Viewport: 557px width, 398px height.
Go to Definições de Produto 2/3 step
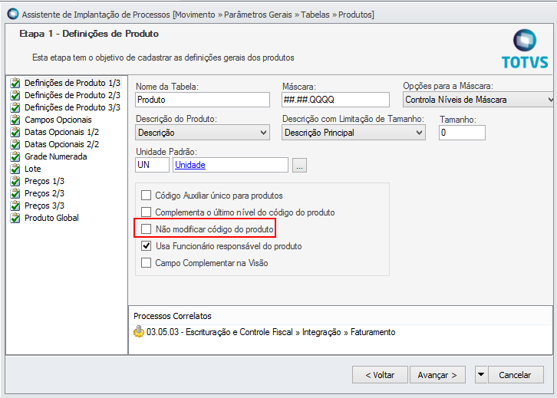(72, 96)
